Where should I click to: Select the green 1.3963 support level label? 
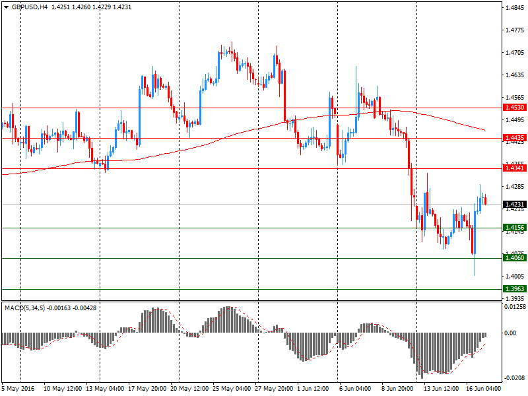tap(515, 288)
